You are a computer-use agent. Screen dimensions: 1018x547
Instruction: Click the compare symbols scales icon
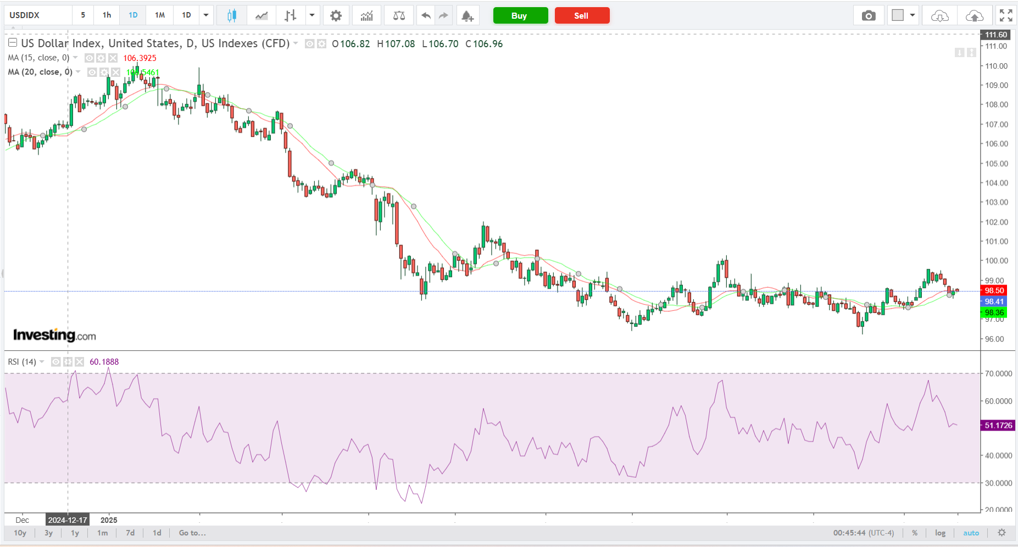(399, 15)
